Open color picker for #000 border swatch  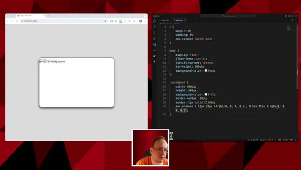coord(206,102)
